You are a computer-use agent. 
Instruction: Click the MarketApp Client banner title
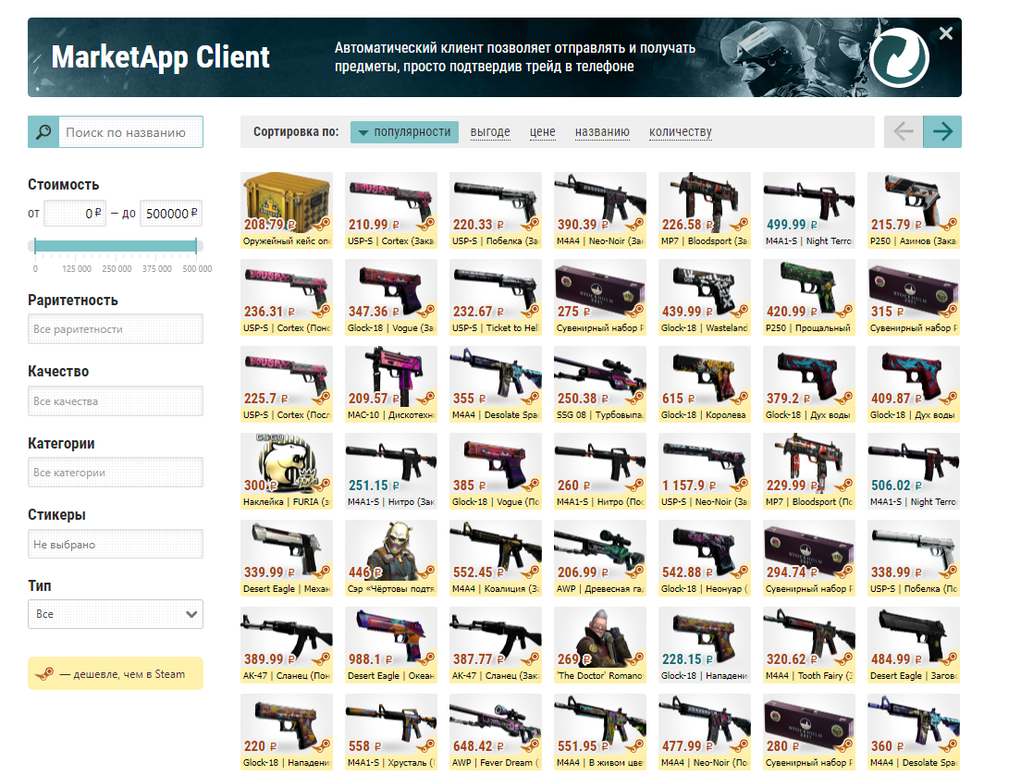click(x=160, y=56)
